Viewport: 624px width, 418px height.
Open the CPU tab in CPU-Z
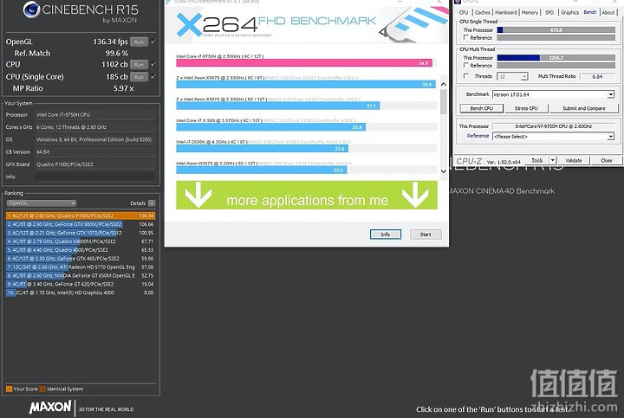pyautogui.click(x=464, y=13)
